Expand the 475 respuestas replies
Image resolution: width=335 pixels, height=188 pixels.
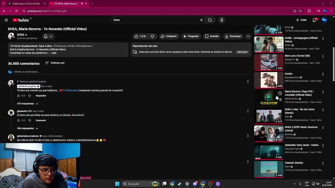(x=28, y=104)
